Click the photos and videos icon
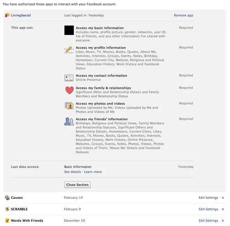 (x=69, y=106)
